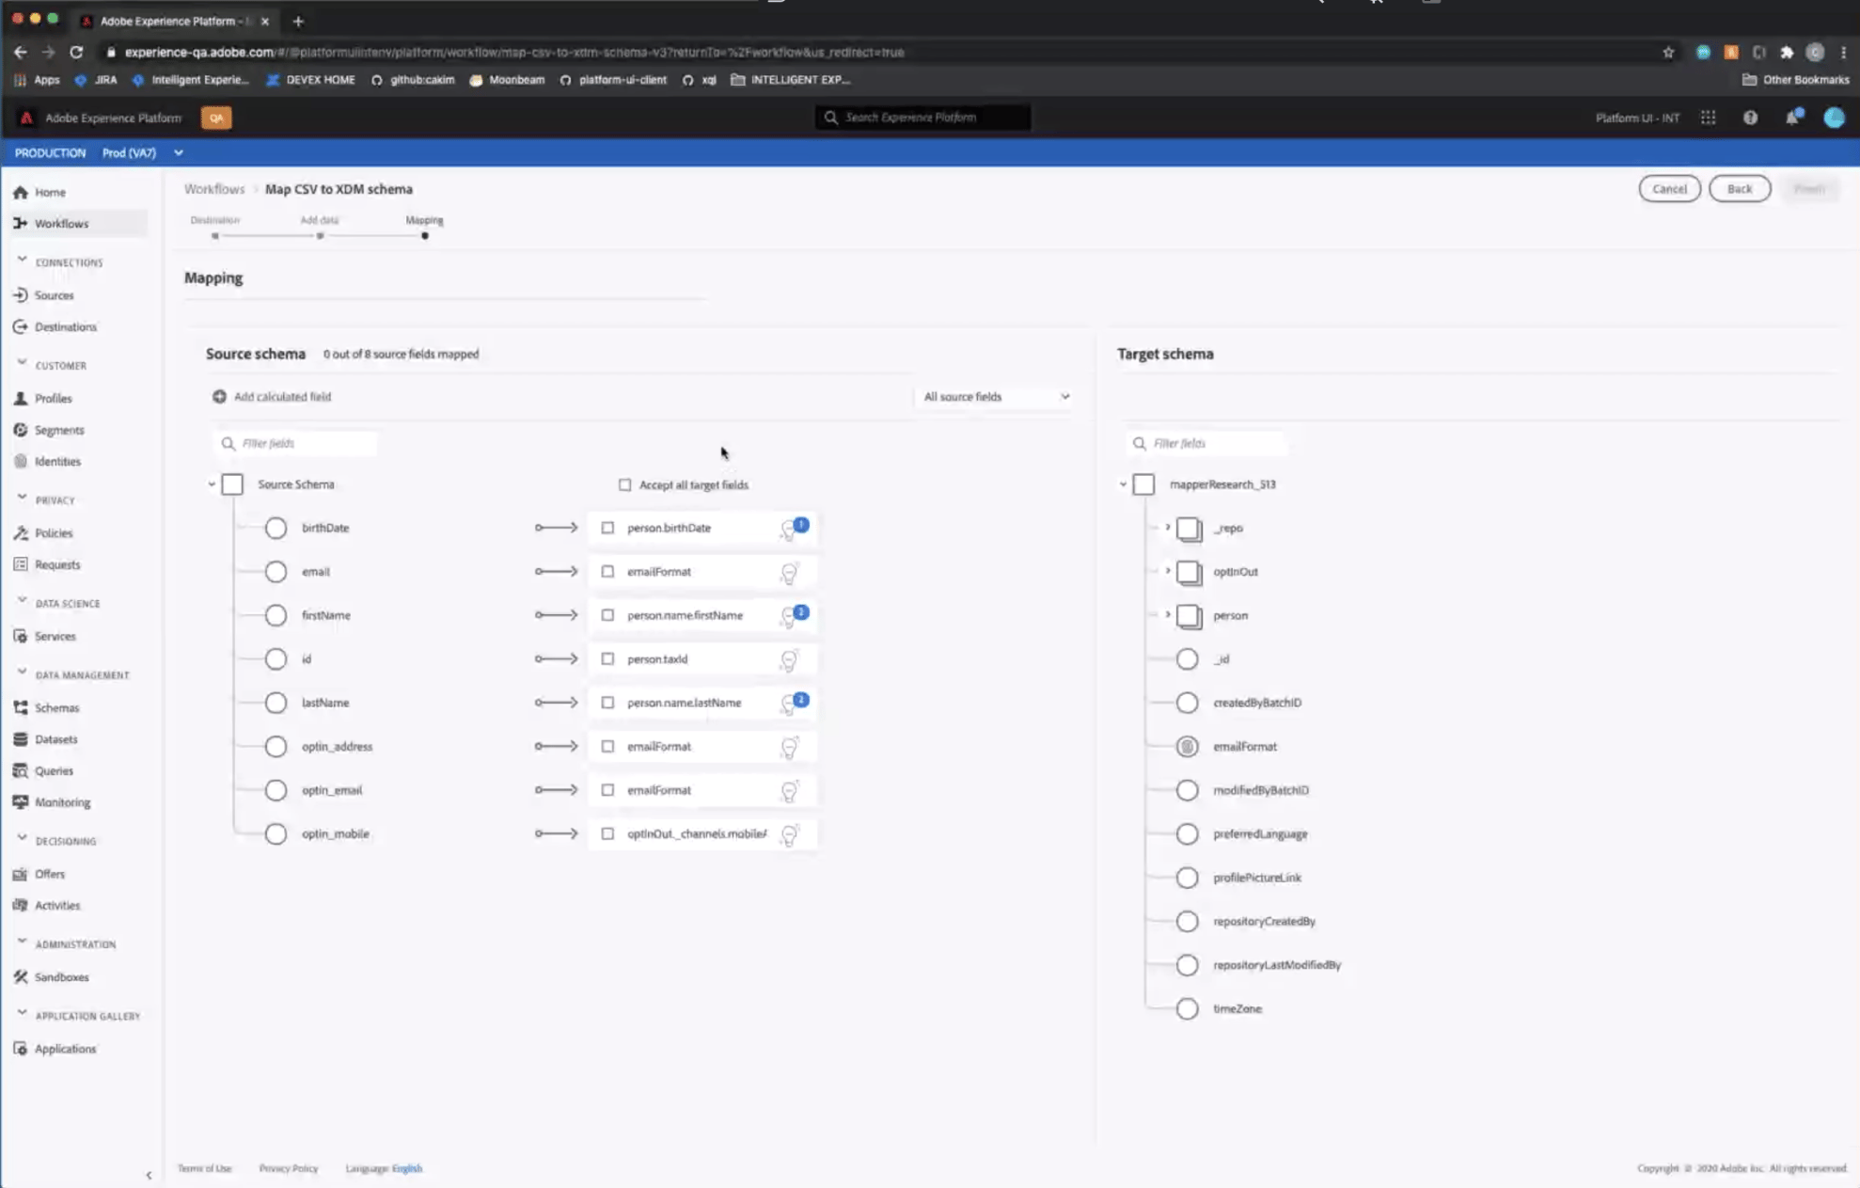1860x1188 pixels.
Task: Click lightbulb icon for person.name.firstName
Action: coord(789,618)
